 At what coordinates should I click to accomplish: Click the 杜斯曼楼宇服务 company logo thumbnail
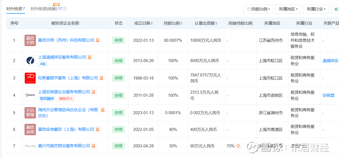30,78
